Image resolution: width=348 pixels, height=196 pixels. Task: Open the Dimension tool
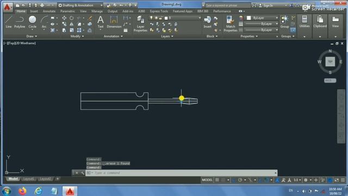pos(114,22)
